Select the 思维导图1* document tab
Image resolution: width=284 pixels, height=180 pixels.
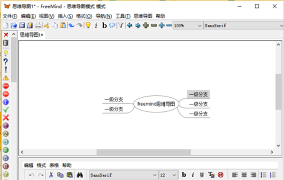(x=32, y=35)
